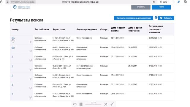Click the padlock icon beside the address
This screenshot has width=190, height=107.
pyautogui.click(x=7, y=2)
